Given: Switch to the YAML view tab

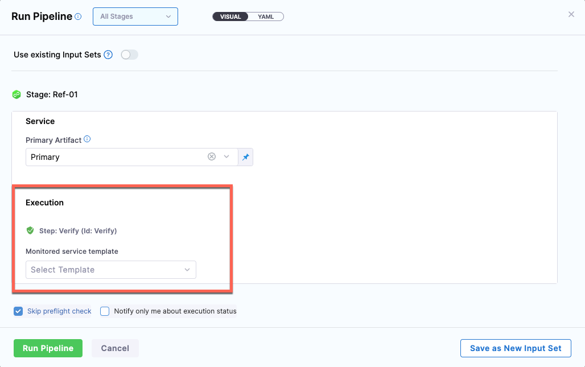Looking at the screenshot, I should click(266, 17).
